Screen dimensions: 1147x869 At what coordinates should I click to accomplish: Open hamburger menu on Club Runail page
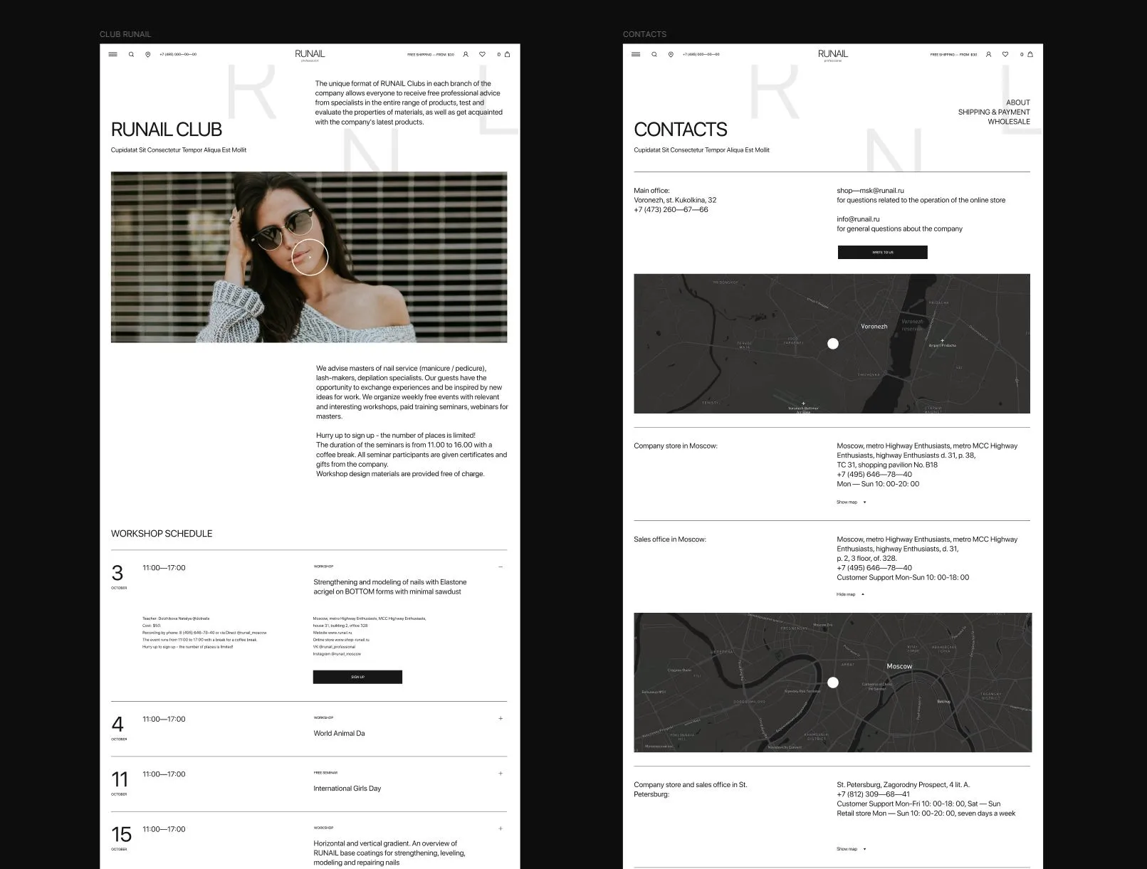pyautogui.click(x=112, y=54)
